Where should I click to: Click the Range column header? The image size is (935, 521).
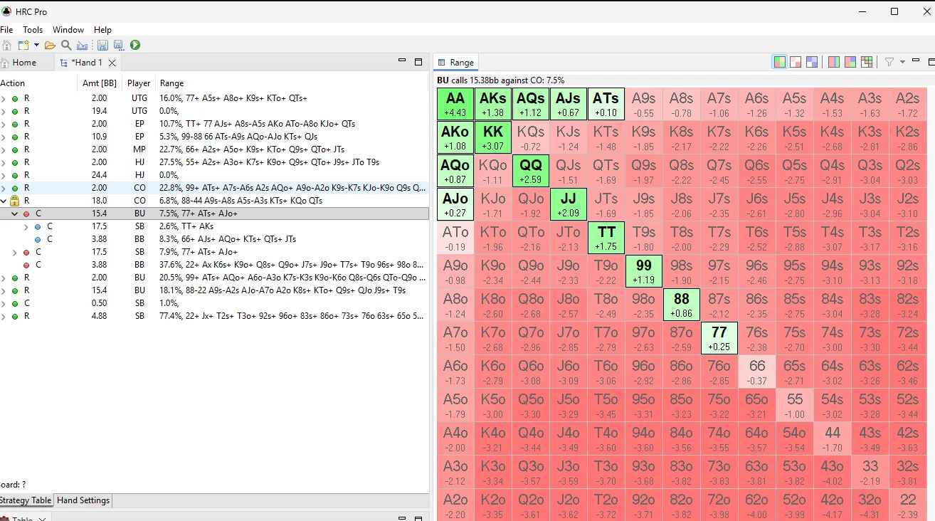click(171, 83)
